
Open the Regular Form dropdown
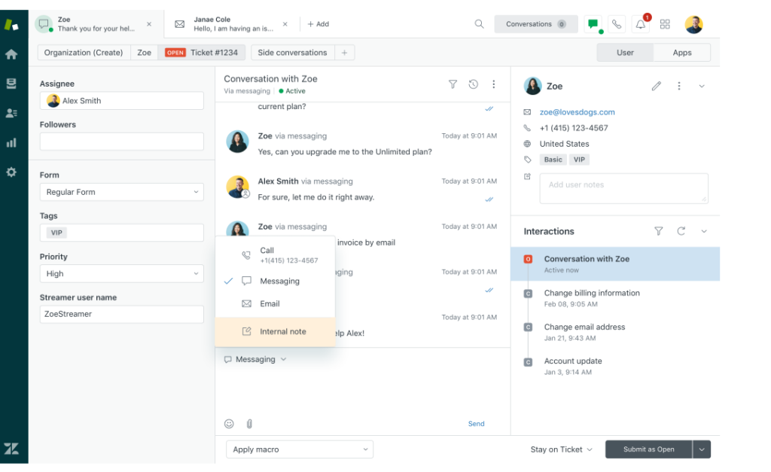tap(121, 192)
